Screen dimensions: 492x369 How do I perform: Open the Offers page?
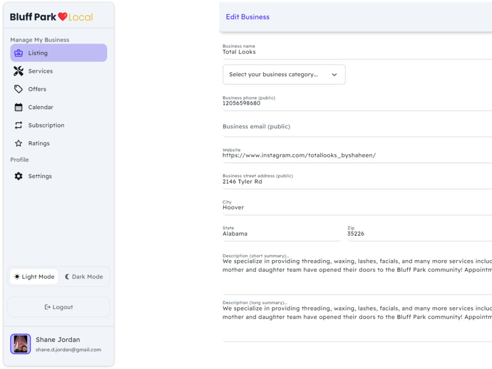59,89
